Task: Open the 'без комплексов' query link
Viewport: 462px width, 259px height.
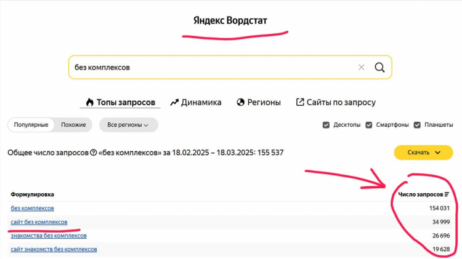Action: [33, 208]
